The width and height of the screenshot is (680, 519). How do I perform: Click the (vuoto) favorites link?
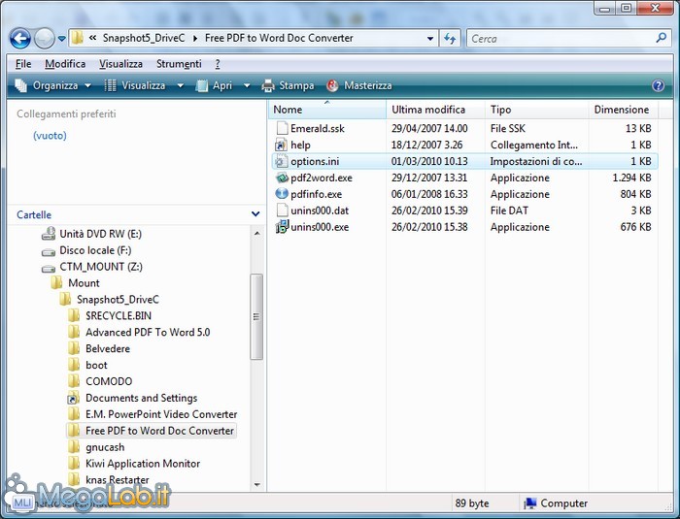tap(50, 136)
